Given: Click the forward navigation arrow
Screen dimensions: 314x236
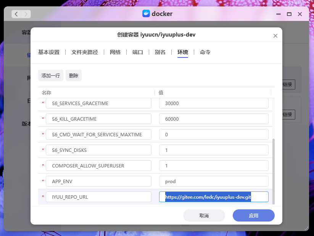Looking at the screenshot, I should click(26, 14).
